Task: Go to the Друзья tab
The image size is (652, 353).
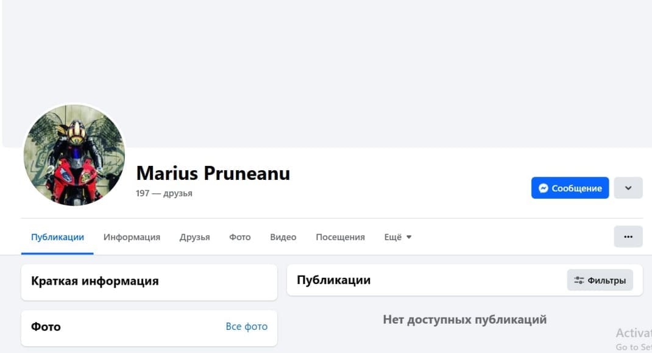Action: pyautogui.click(x=194, y=237)
